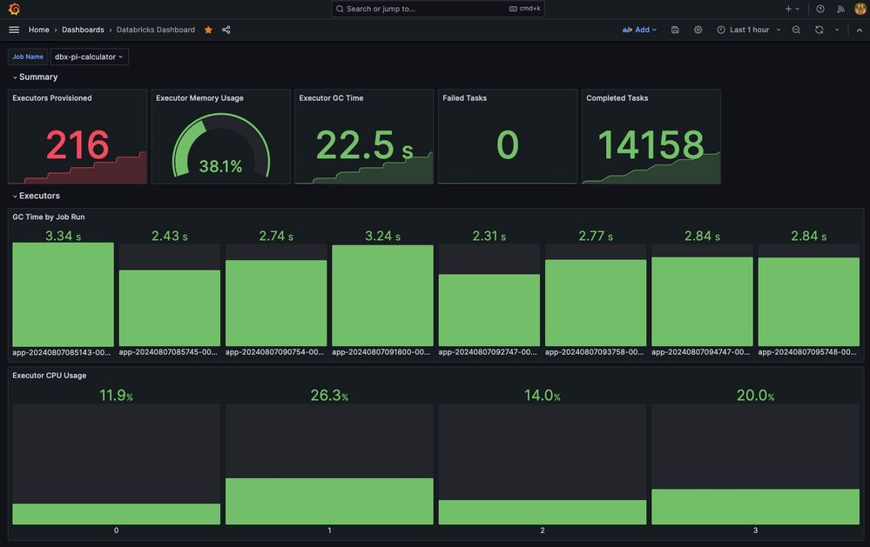Screen dimensions: 870x547
Task: Refresh the dashboard
Action: click(x=819, y=30)
